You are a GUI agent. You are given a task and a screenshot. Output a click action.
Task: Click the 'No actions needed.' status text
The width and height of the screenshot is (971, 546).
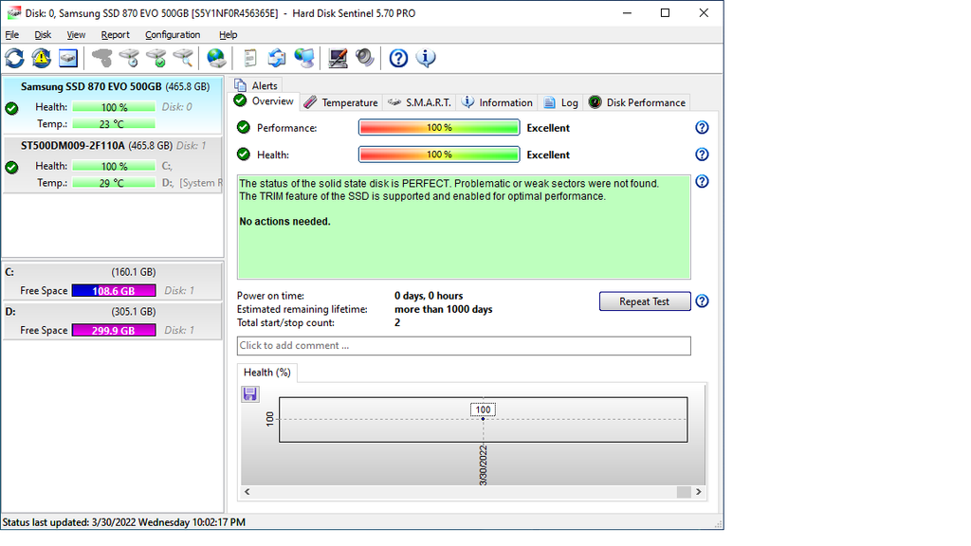coord(284,222)
